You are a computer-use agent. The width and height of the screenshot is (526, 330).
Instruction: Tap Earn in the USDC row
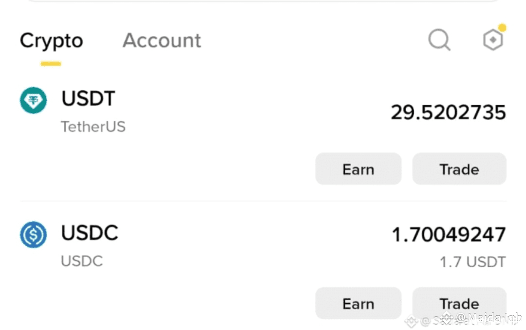358,303
